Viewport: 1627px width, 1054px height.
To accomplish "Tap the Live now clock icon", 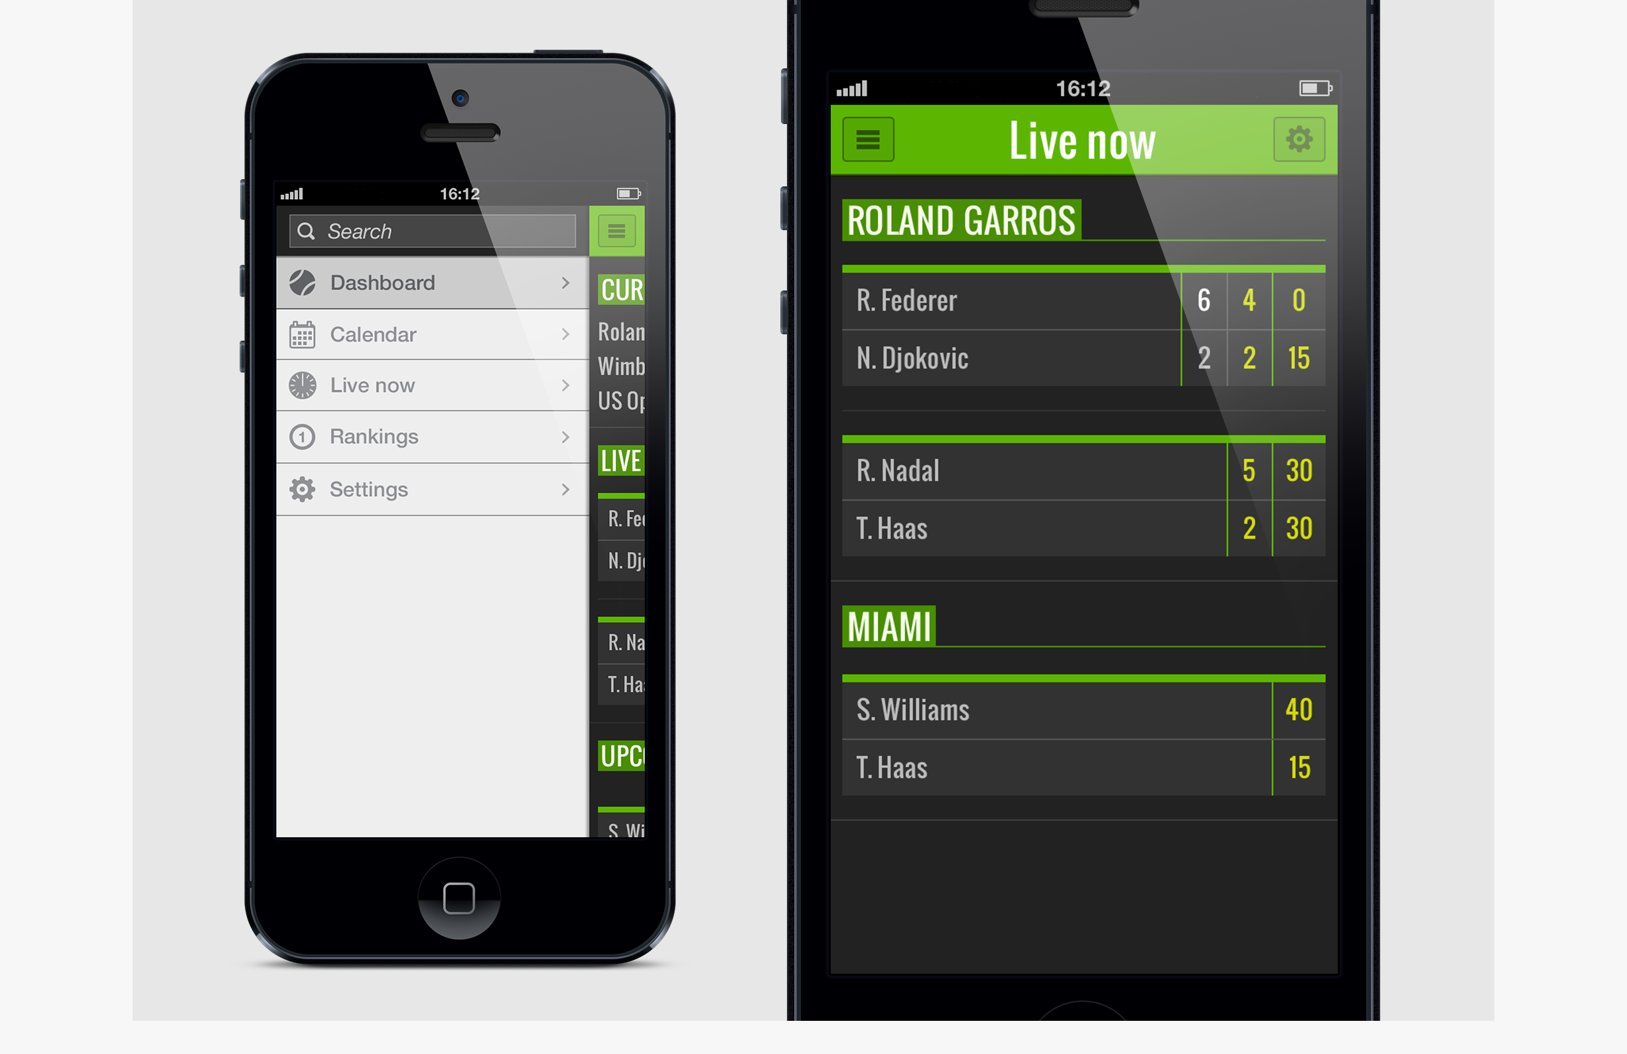I will 305,384.
